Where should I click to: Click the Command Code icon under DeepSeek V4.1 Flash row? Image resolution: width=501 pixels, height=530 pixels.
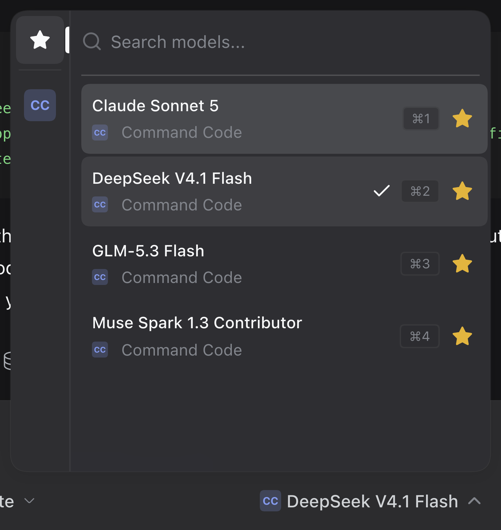click(100, 205)
